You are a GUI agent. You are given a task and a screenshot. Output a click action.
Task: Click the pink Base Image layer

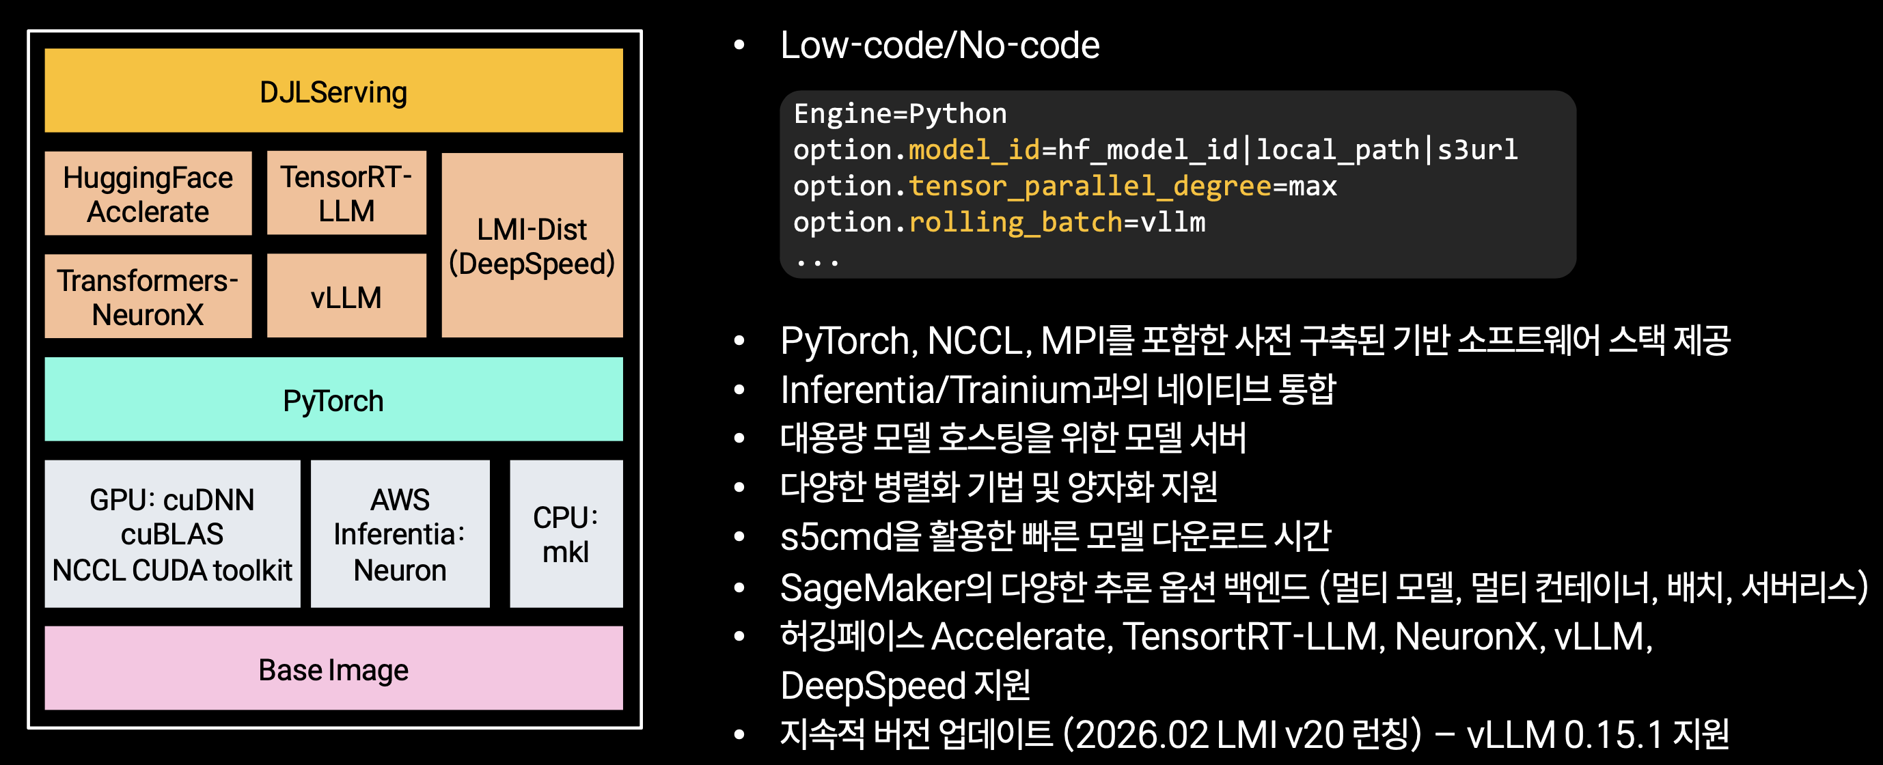[x=333, y=669]
